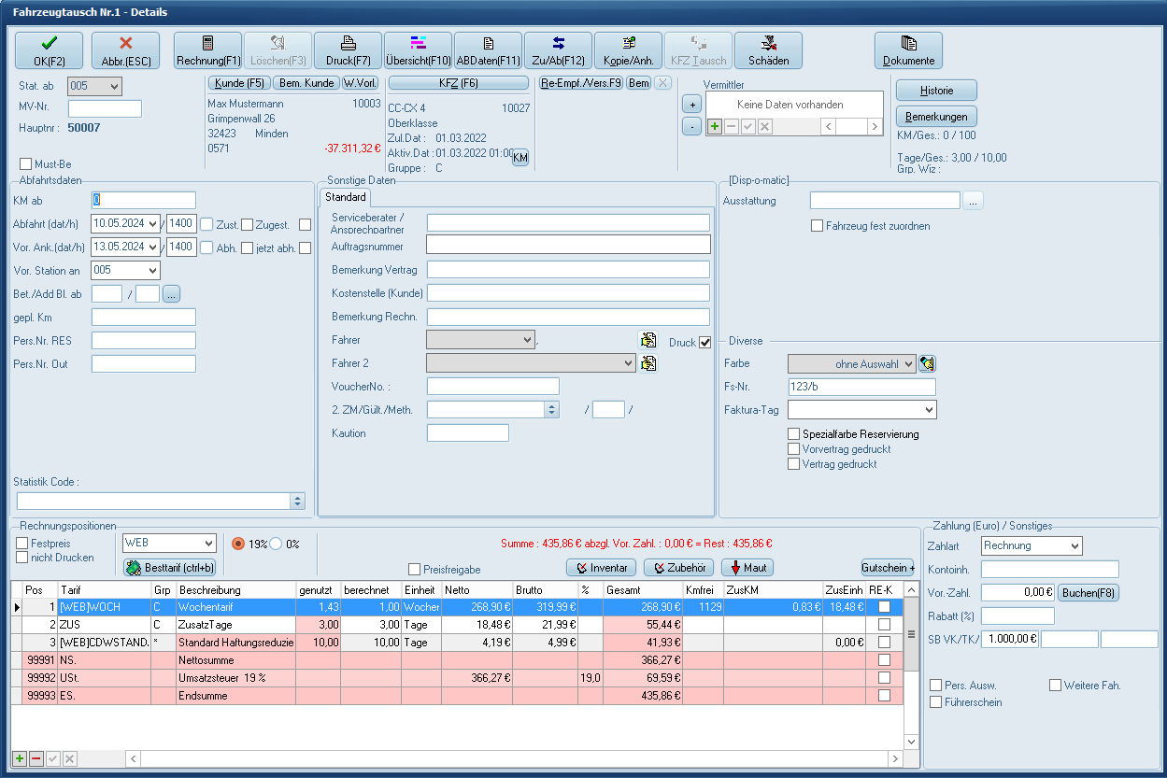Click the Besttarif (ctrl+b) button
The width and height of the screenshot is (1167, 778).
point(170,567)
